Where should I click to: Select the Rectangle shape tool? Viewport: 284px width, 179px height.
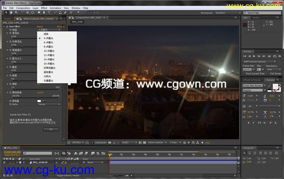pos(39,12)
